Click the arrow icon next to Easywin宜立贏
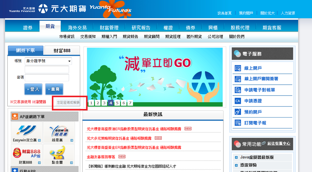This screenshot has height=172, width=312. (x=39, y=140)
